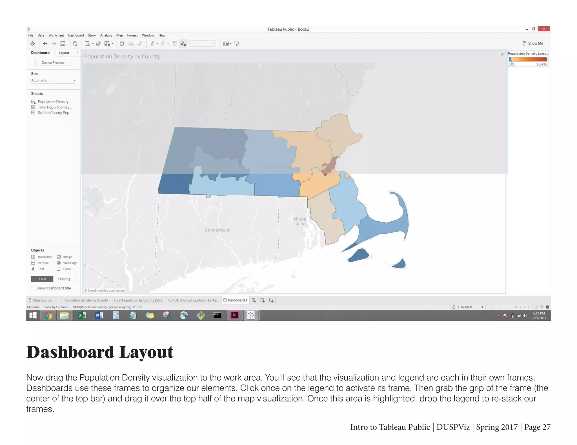
Task: Open the Map menu
Action: point(119,35)
